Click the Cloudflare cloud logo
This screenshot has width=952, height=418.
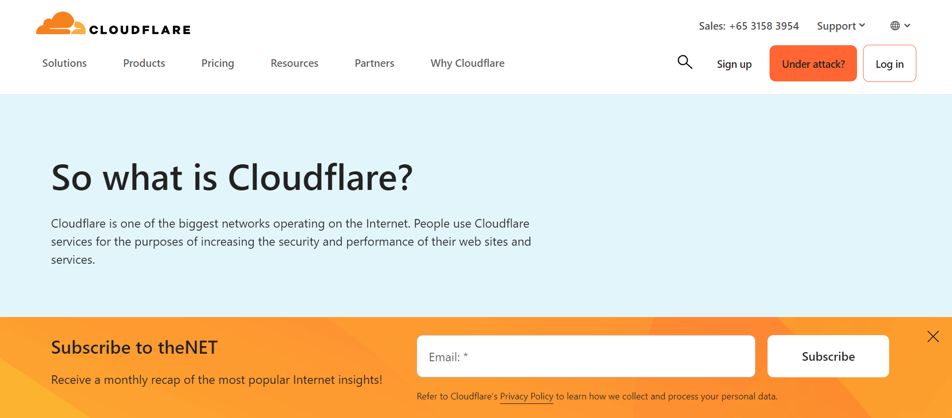tap(60, 23)
